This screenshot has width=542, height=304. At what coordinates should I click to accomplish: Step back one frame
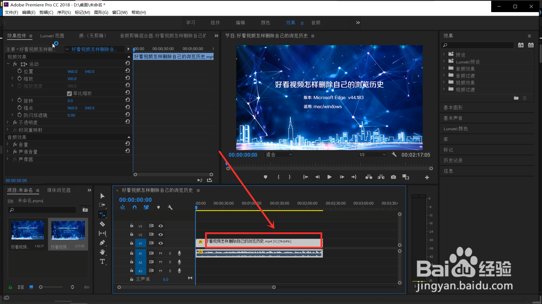click(317, 177)
